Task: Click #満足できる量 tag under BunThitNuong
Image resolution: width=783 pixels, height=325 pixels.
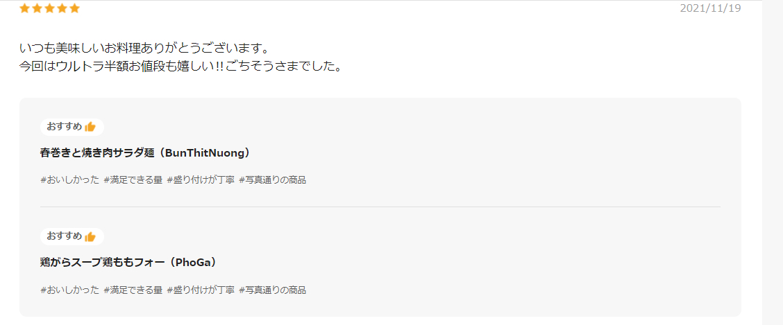Action: click(133, 180)
